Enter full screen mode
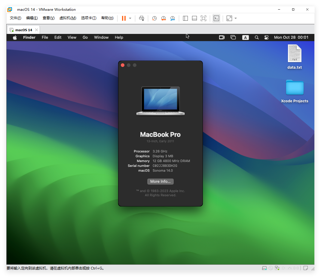This screenshot has height=277, width=321. [203, 18]
